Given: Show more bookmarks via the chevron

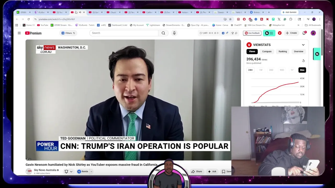Looking at the screenshot, I should coord(298,25).
